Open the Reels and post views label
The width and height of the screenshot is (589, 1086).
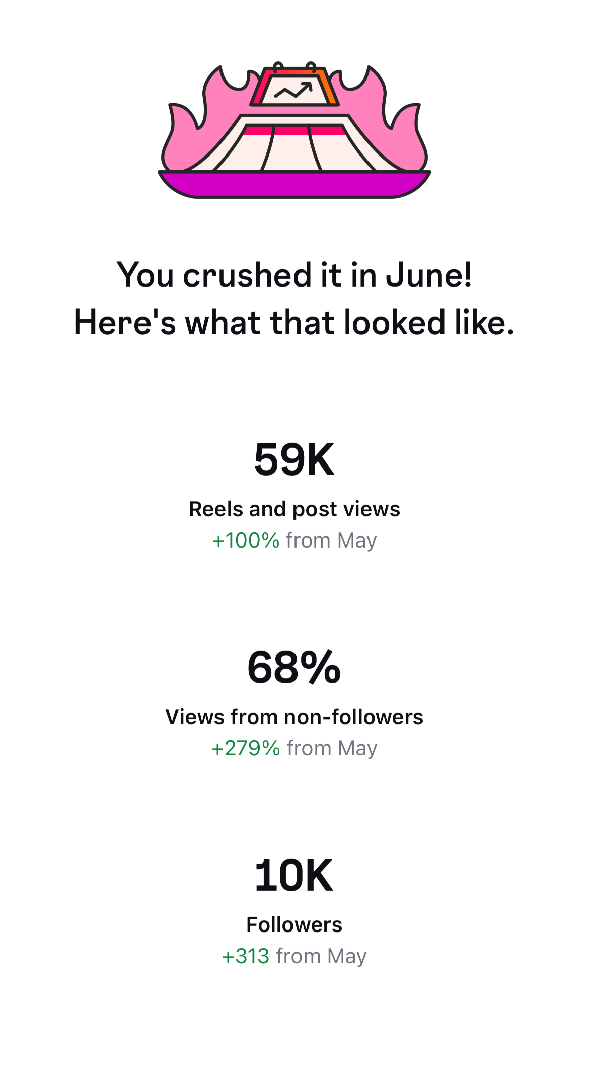tap(294, 509)
